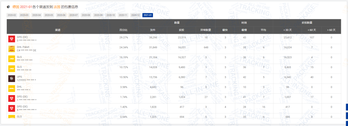Image resolution: width=348 pixels, height=126 pixels.
Task: Select the 2020-06 month tab
Action: [61, 15]
